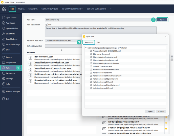The height and width of the screenshot is (136, 174).
Task: Select Svenskanpassade regelsamlingar av Nolliplan folder
Action: [x=108, y=48]
